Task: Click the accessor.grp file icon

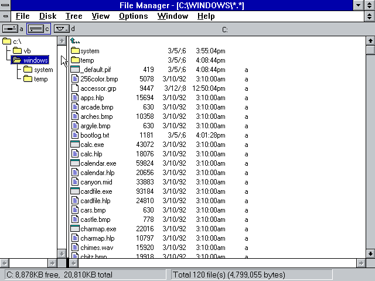Action: click(x=74, y=88)
